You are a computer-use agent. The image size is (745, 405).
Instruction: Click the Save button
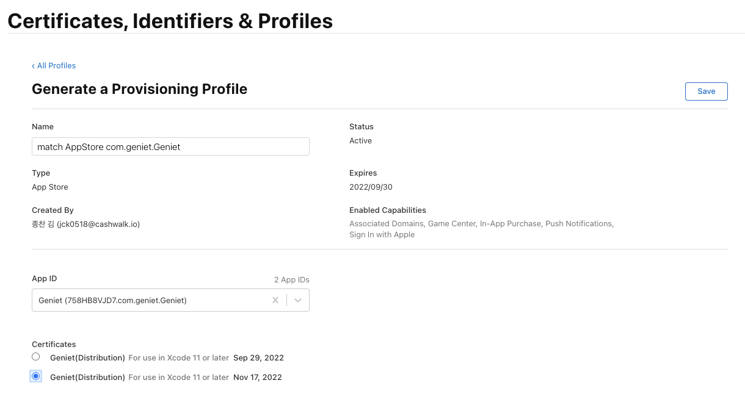click(x=706, y=91)
